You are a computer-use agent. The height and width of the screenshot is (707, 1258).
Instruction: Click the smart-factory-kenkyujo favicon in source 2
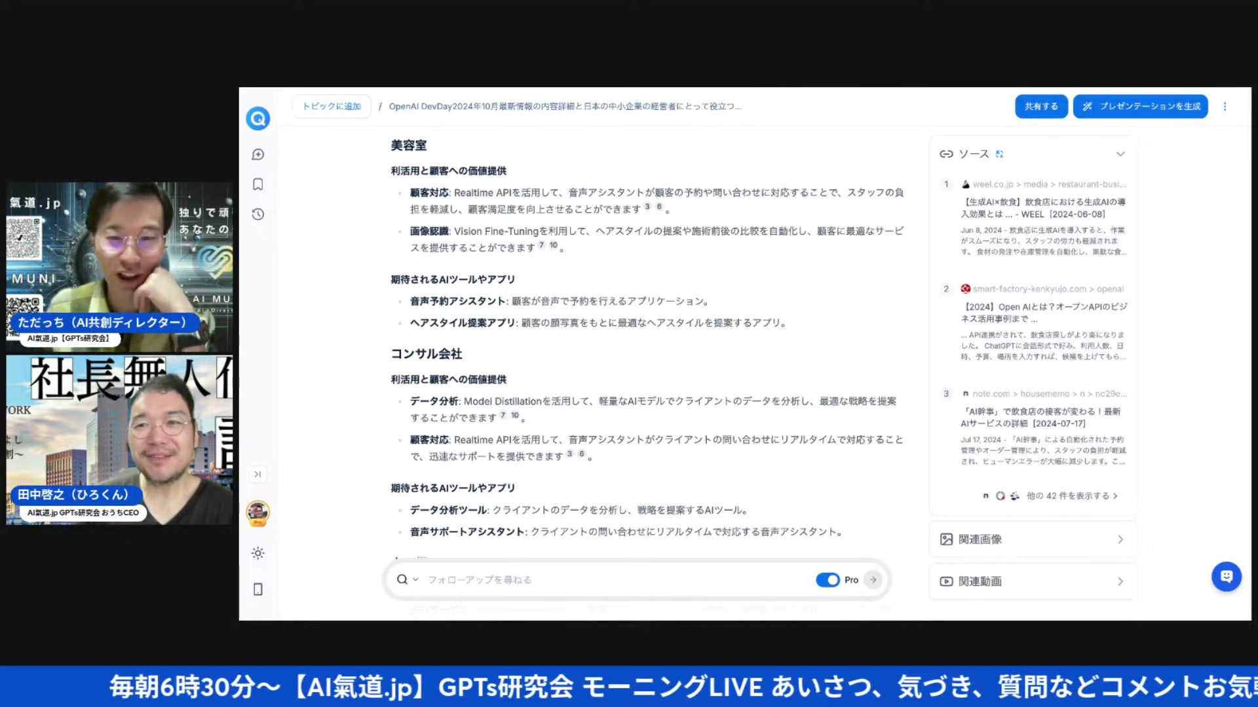coord(965,289)
